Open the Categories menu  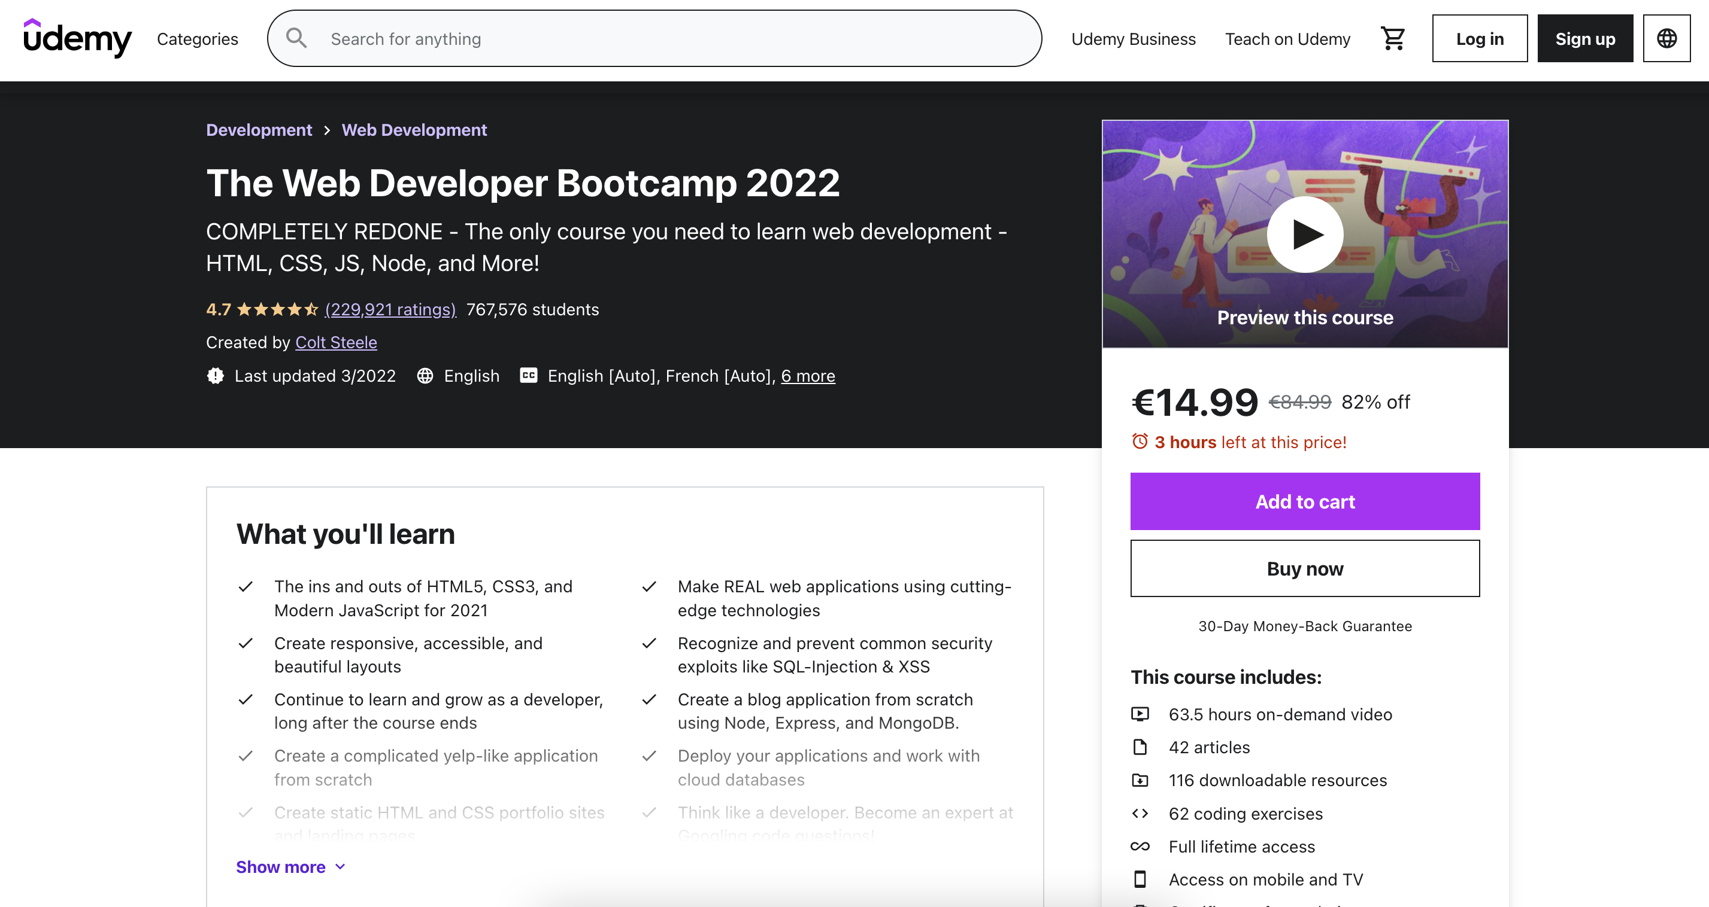(197, 39)
